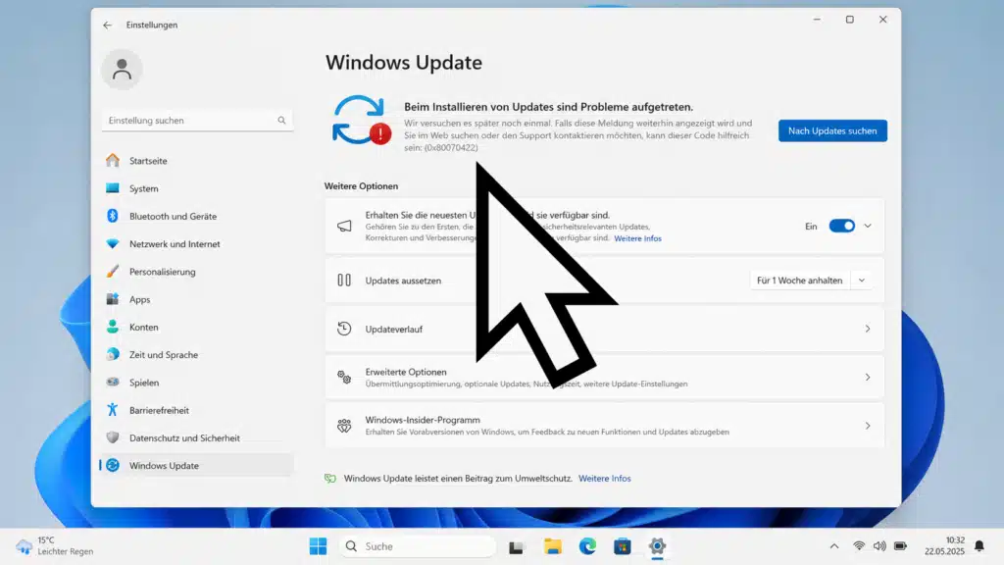Screen dimensions: 1004x565
Task: Click the Settings gear in taskbar
Action: 657,546
